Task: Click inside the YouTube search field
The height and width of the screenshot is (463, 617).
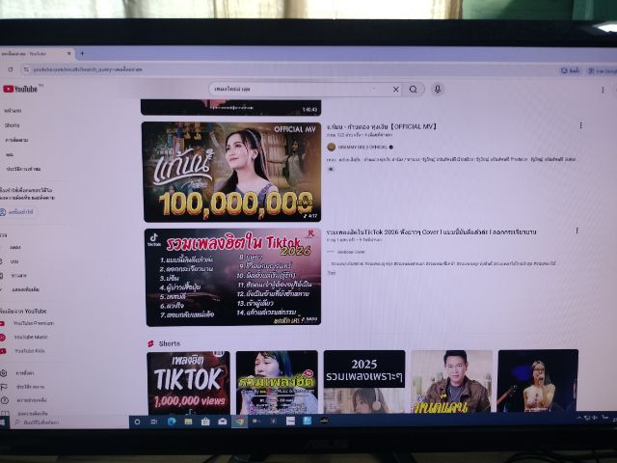Action: tap(299, 89)
